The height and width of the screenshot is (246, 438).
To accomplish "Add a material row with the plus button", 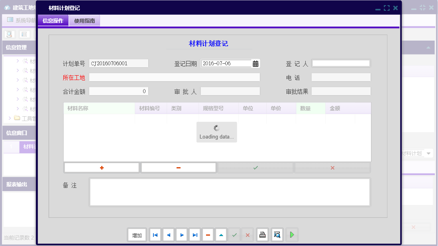I will pos(101,167).
